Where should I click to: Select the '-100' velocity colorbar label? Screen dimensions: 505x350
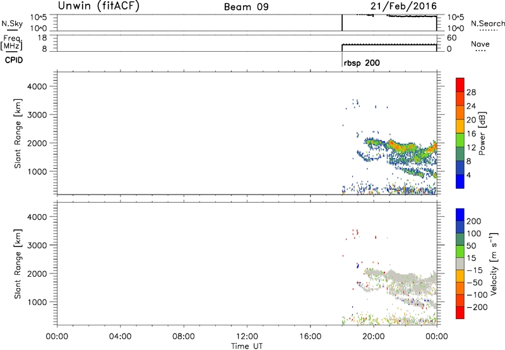(x=477, y=295)
